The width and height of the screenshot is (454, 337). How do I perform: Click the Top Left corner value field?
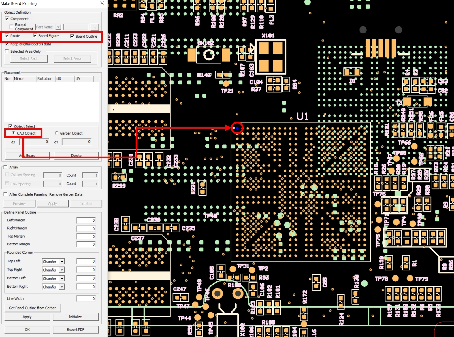[x=86, y=262]
